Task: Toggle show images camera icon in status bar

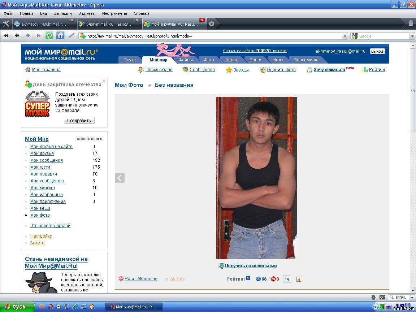Action: pos(382,298)
